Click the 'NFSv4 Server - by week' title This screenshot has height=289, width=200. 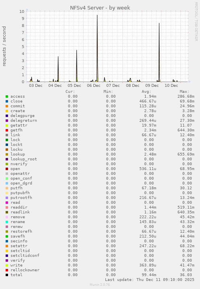point(100,8)
